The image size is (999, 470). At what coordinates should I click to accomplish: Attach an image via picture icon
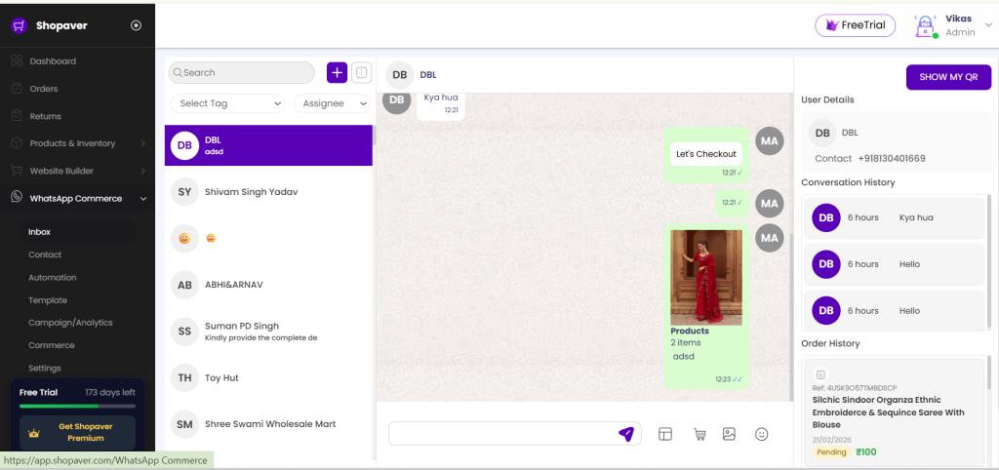[730, 434]
